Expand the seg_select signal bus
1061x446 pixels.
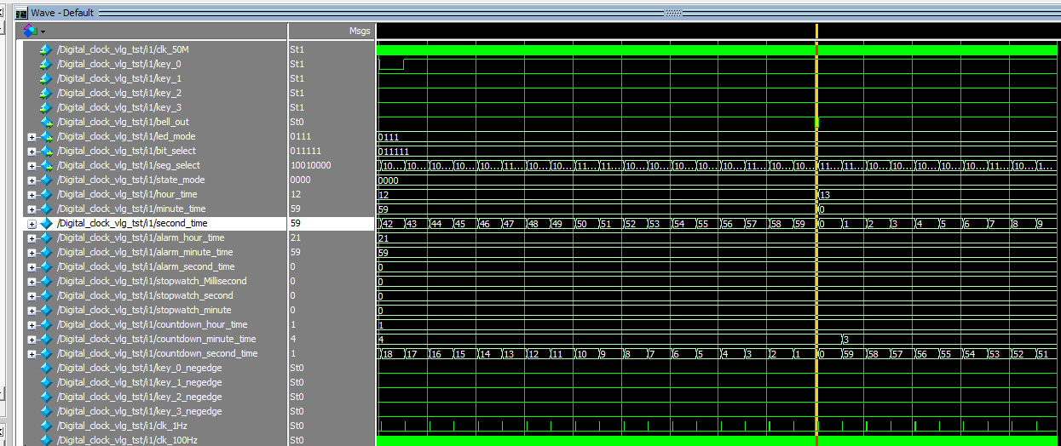tap(32, 166)
